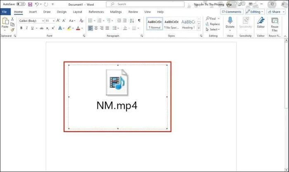Cut selection with scissors icon
Viewport: 289px width, 172px height.
coord(12,19)
